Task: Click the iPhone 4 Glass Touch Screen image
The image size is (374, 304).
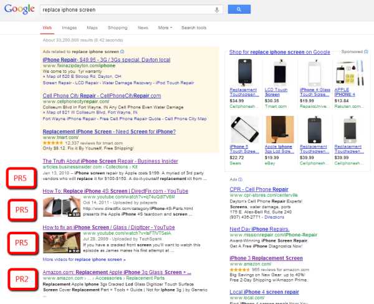Action: point(314,73)
